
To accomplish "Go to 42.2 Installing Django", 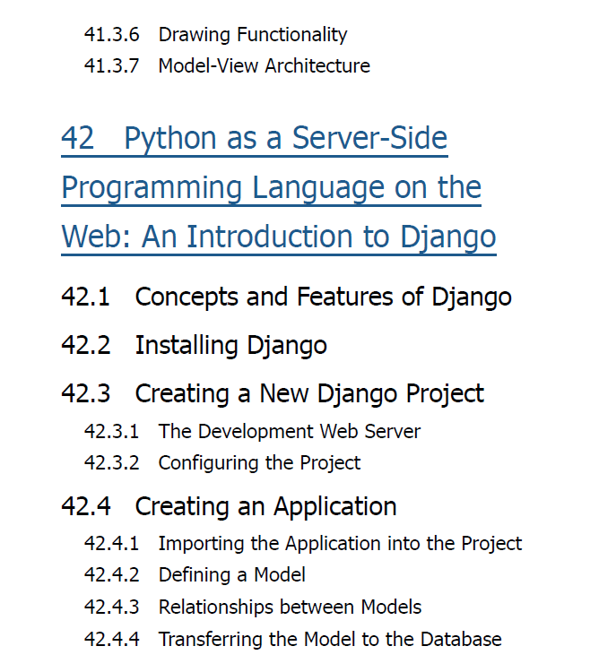I will pyautogui.click(x=194, y=346).
